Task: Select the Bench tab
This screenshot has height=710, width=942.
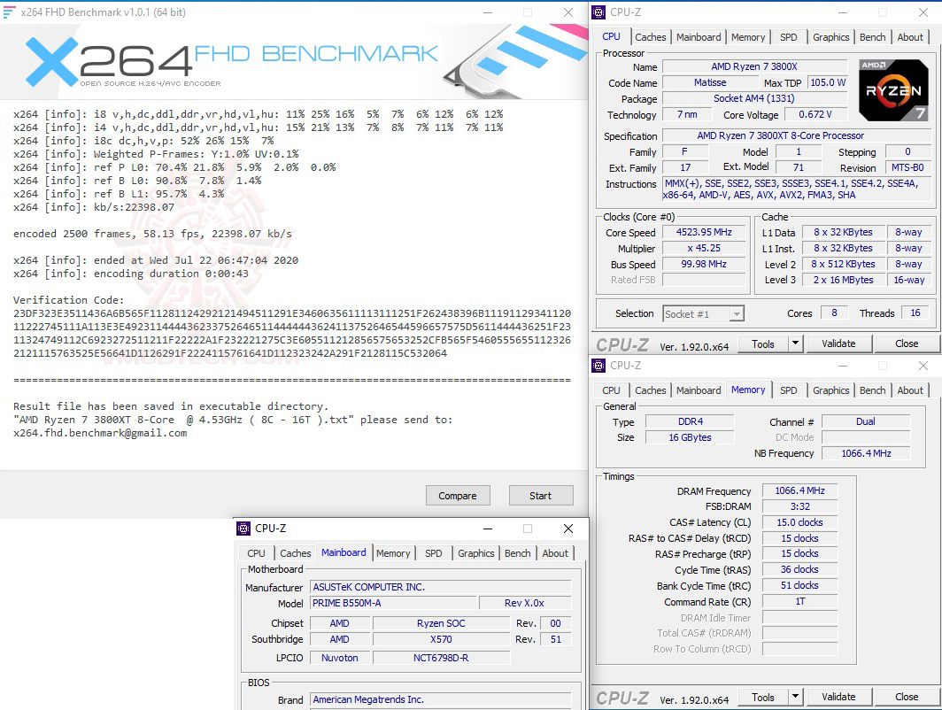Action: click(x=872, y=36)
